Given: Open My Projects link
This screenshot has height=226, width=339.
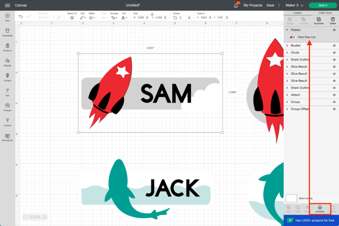Looking at the screenshot, I should pyautogui.click(x=252, y=5).
